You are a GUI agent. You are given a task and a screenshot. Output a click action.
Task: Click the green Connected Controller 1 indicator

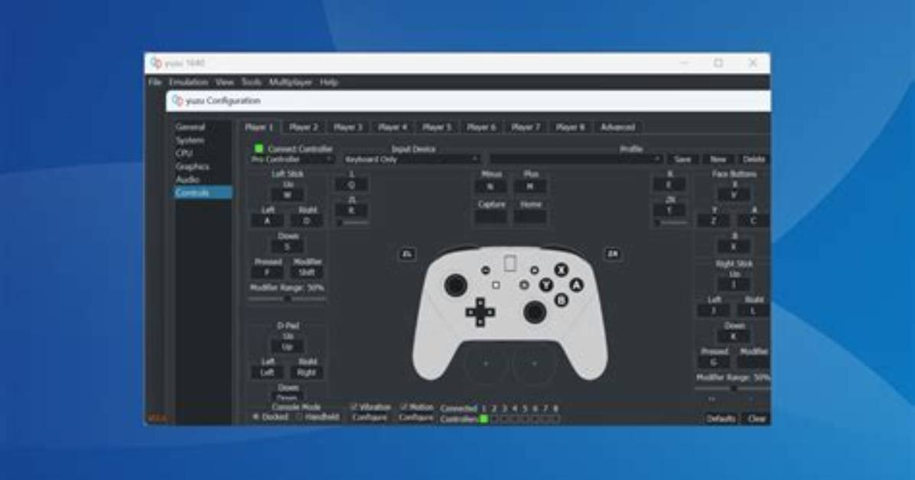pyautogui.click(x=484, y=419)
